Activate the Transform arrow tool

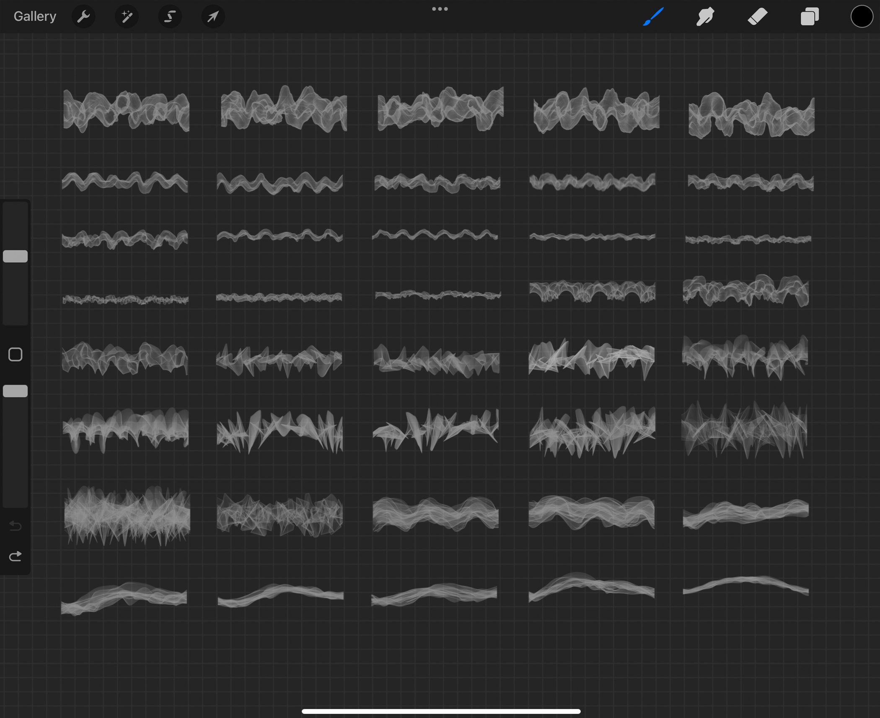[212, 17]
